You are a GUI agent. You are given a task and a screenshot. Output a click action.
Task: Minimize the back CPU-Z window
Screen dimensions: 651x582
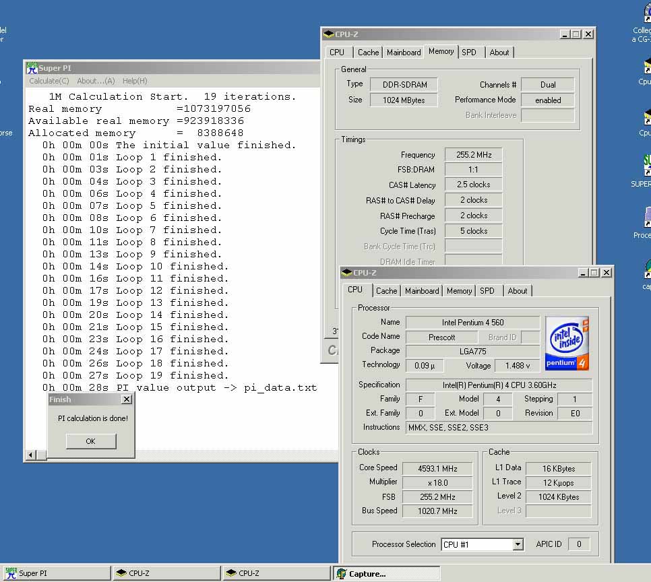pos(565,34)
